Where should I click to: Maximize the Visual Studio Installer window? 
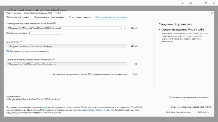[206, 3]
